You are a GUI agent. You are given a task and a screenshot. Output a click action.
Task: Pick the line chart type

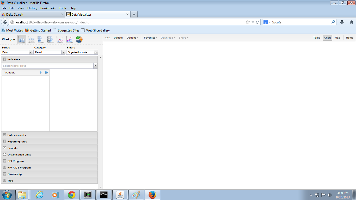pyautogui.click(x=60, y=39)
